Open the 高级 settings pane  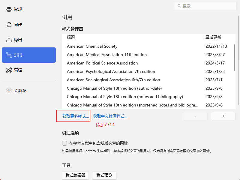click(x=29, y=70)
